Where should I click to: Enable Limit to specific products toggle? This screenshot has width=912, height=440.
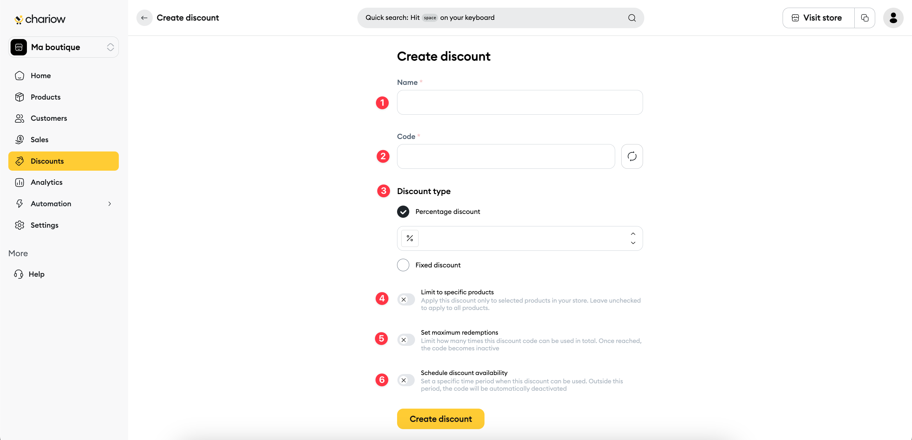tap(406, 299)
